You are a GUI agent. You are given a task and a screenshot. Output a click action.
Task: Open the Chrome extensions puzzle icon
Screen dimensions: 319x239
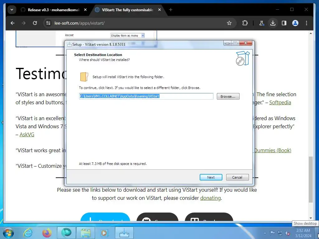click(x=245, y=23)
